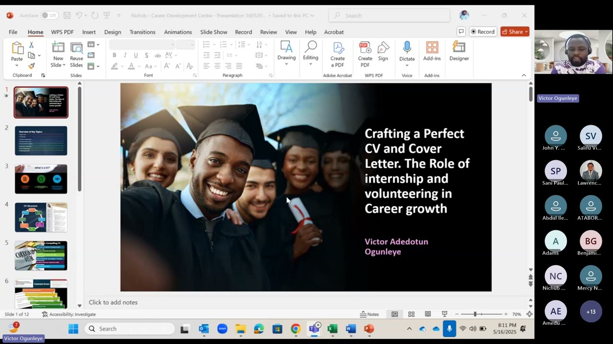The height and width of the screenshot is (344, 613).
Task: Toggle Normal view button in status bar
Action: pyautogui.click(x=395, y=314)
